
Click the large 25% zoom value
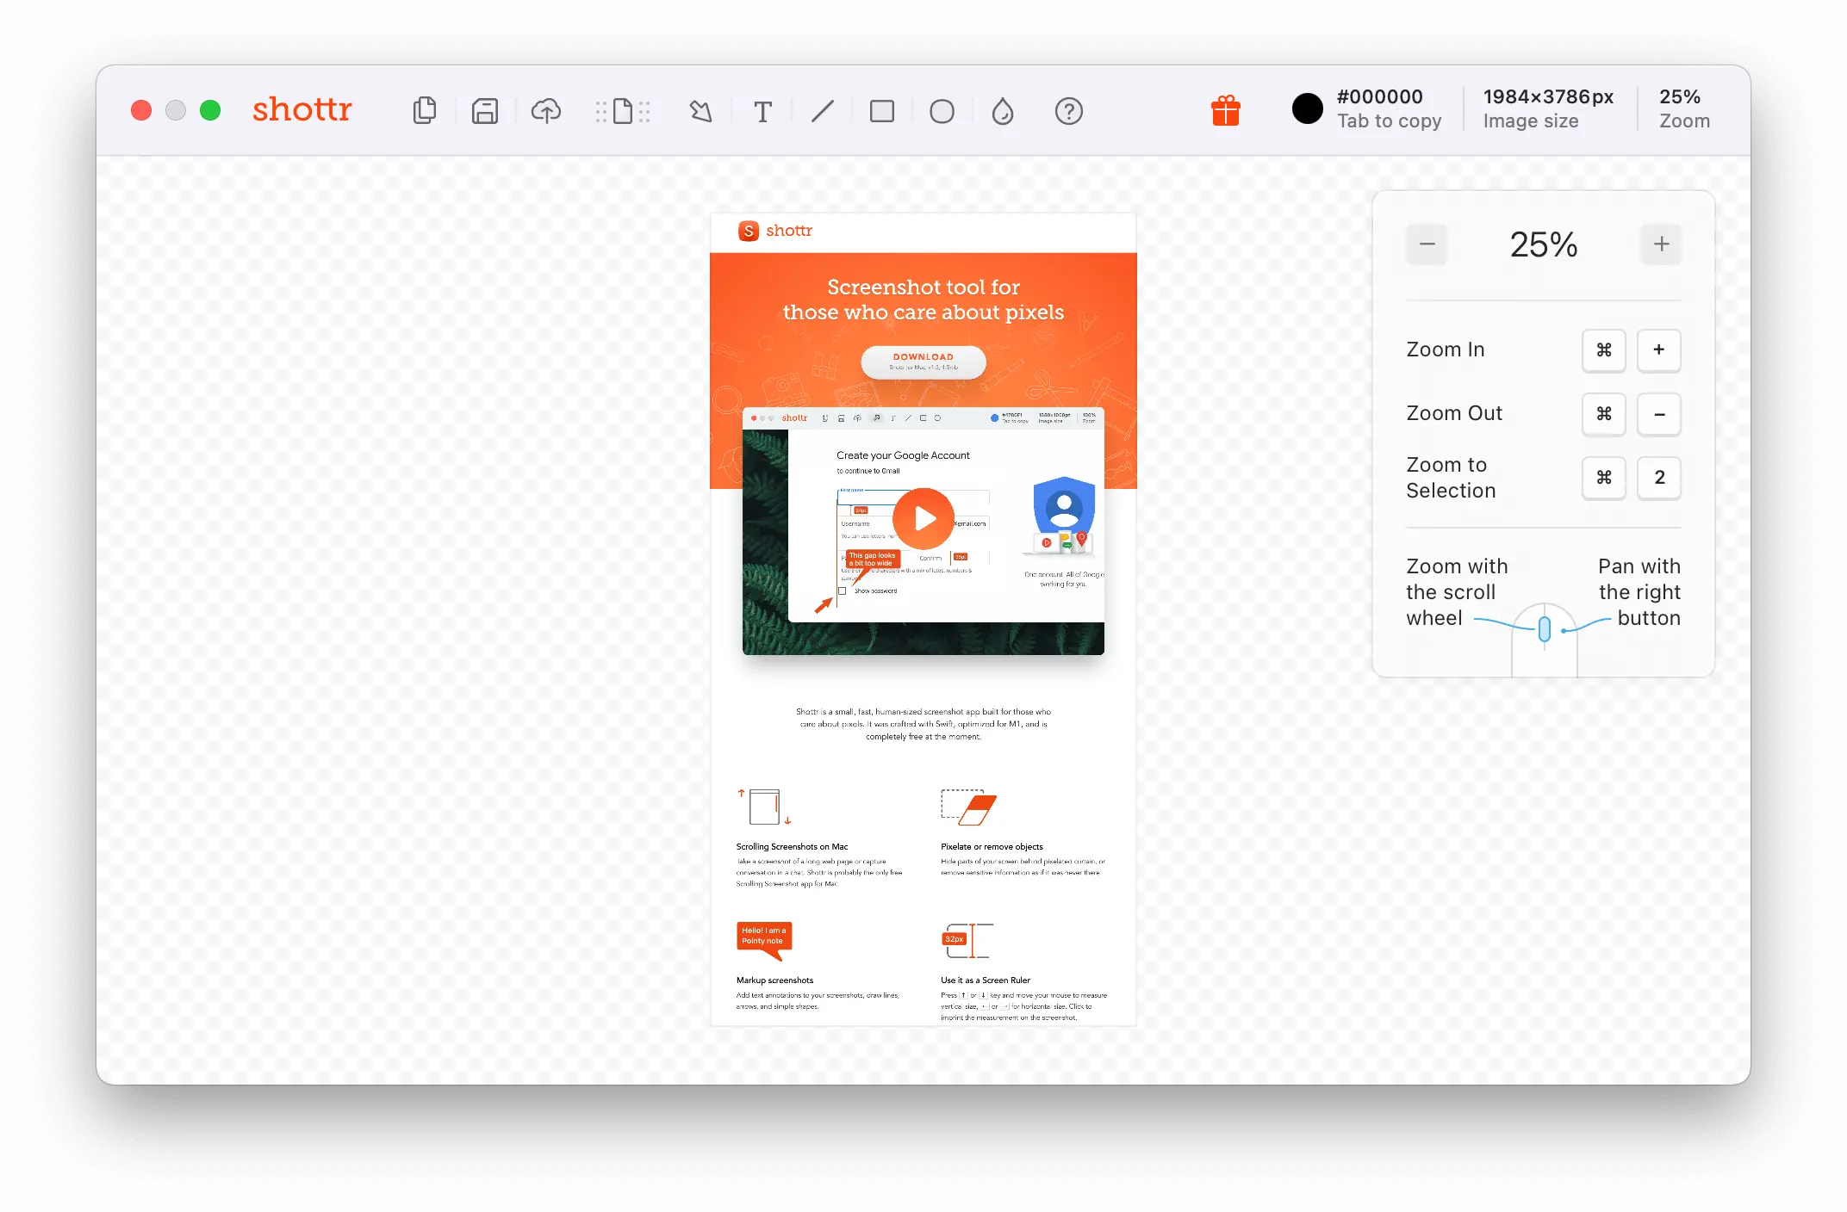[x=1544, y=244]
